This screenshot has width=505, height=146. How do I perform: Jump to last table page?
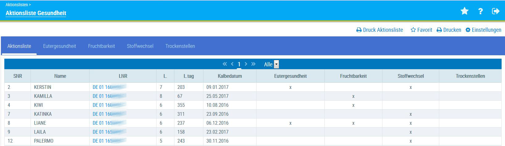click(253, 64)
